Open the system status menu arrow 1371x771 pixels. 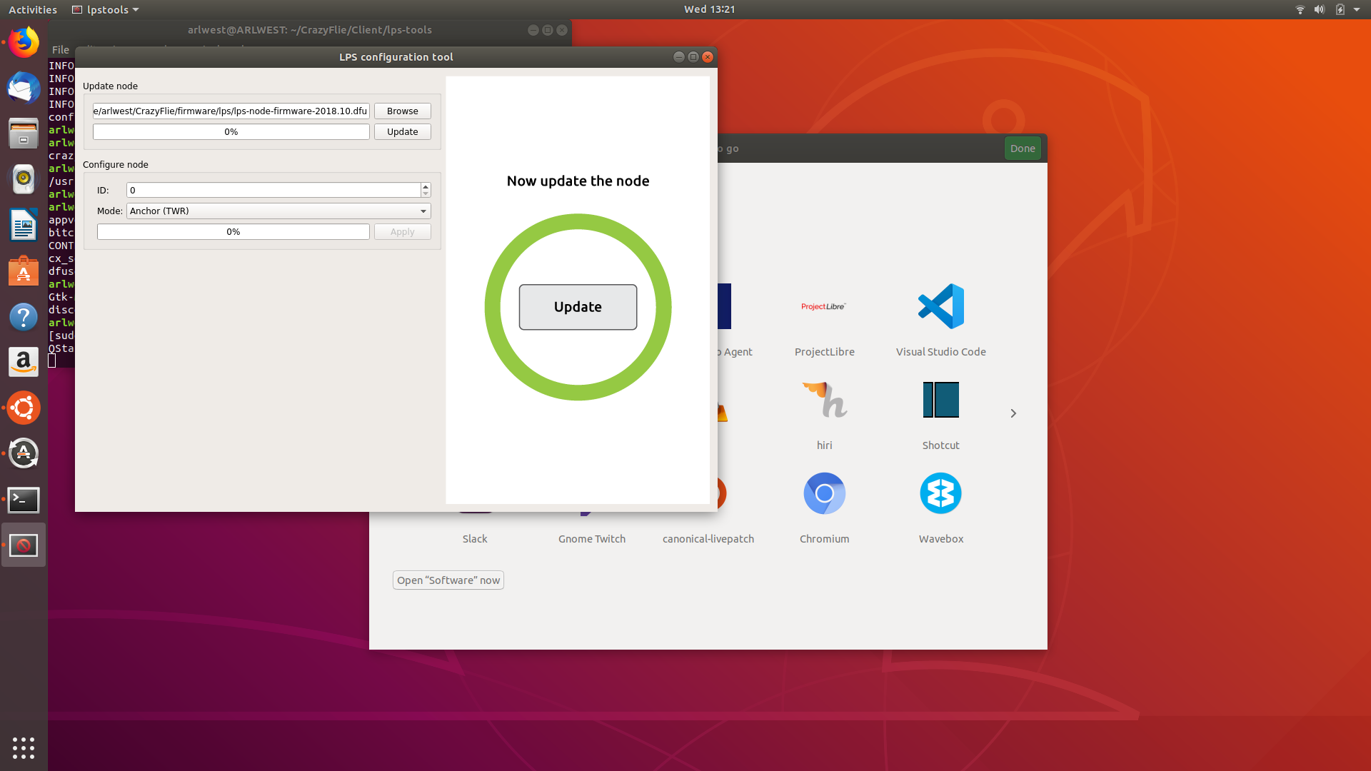point(1357,9)
